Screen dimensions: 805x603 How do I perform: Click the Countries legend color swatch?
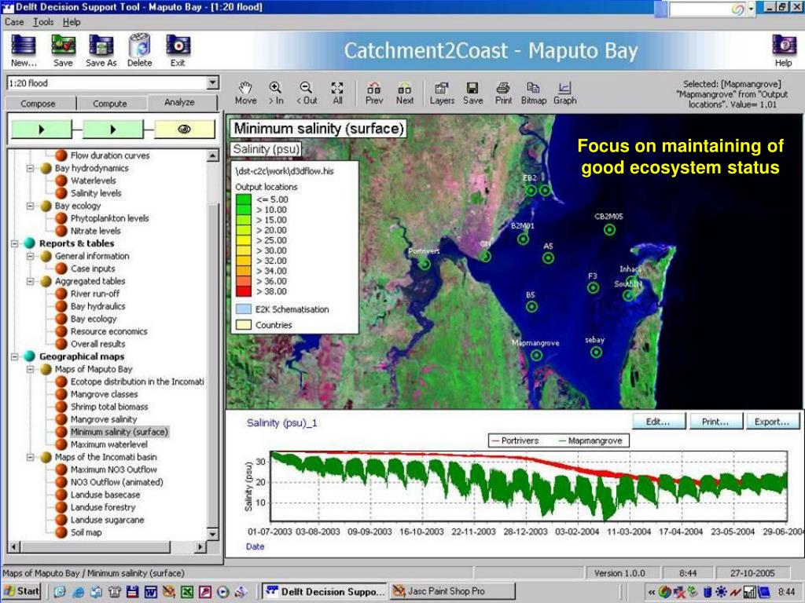click(x=244, y=324)
